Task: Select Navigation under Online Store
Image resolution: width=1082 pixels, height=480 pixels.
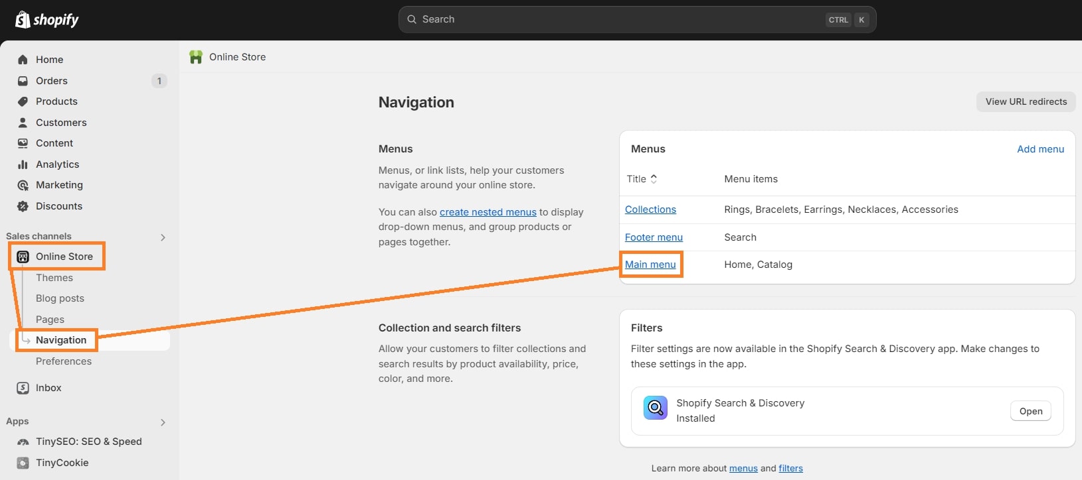Action: (61, 340)
